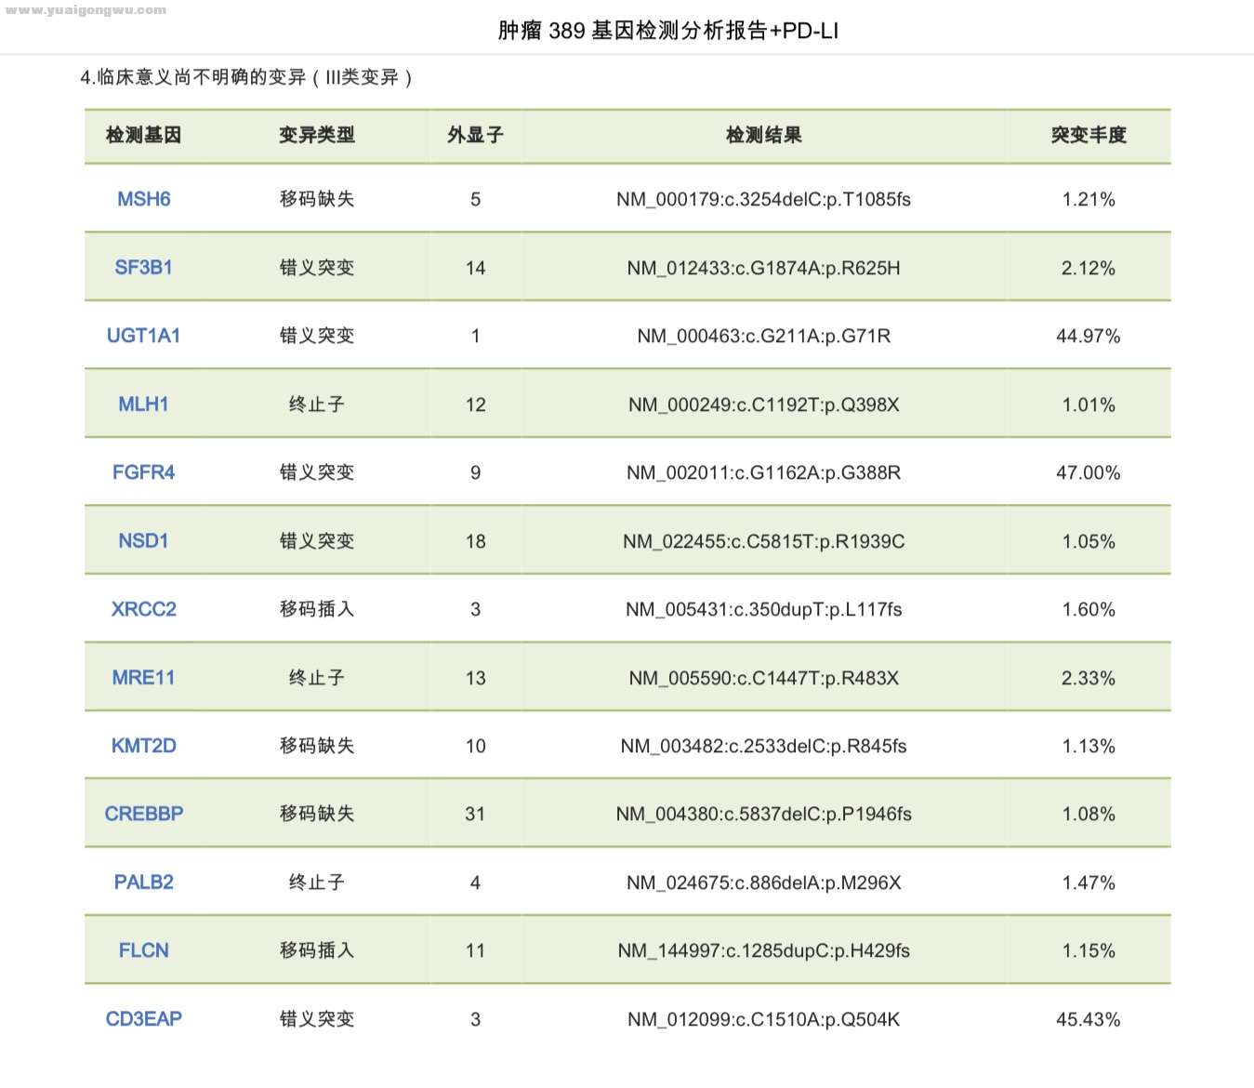
Task: Select the 外显子 column header
Action: pos(475,135)
